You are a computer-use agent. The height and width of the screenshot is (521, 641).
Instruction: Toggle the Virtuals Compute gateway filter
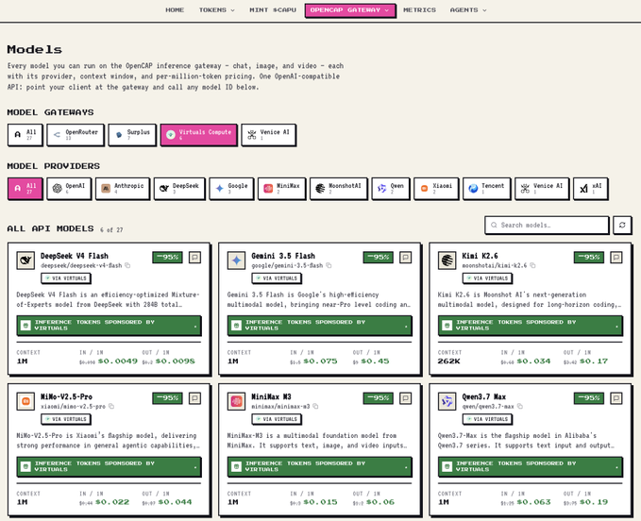(198, 134)
